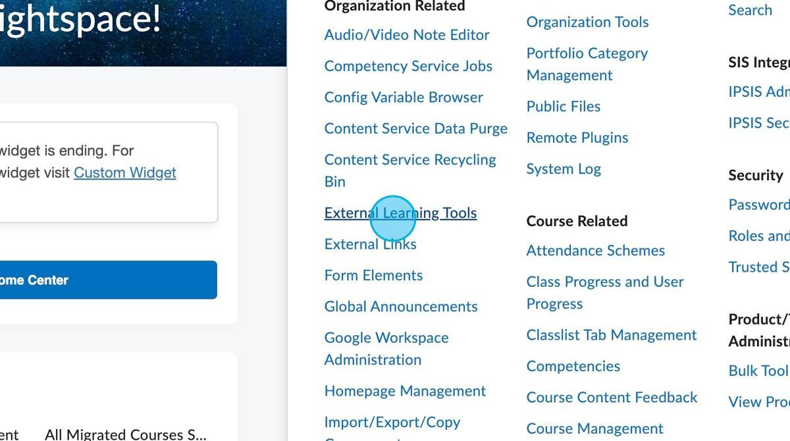
Task: View Public Files
Action: point(563,106)
